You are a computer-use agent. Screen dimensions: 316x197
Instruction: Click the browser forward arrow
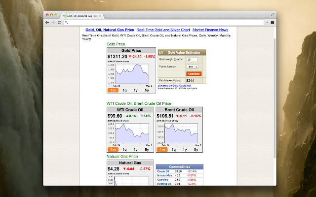point(53,23)
